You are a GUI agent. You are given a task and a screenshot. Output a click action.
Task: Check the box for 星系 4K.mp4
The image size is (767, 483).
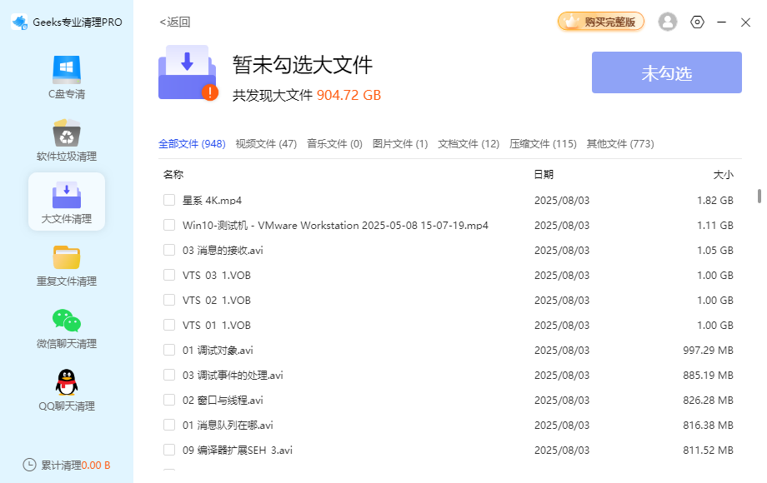point(169,200)
